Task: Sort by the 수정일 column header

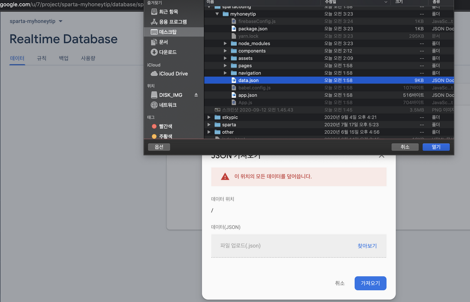Action: [355, 2]
